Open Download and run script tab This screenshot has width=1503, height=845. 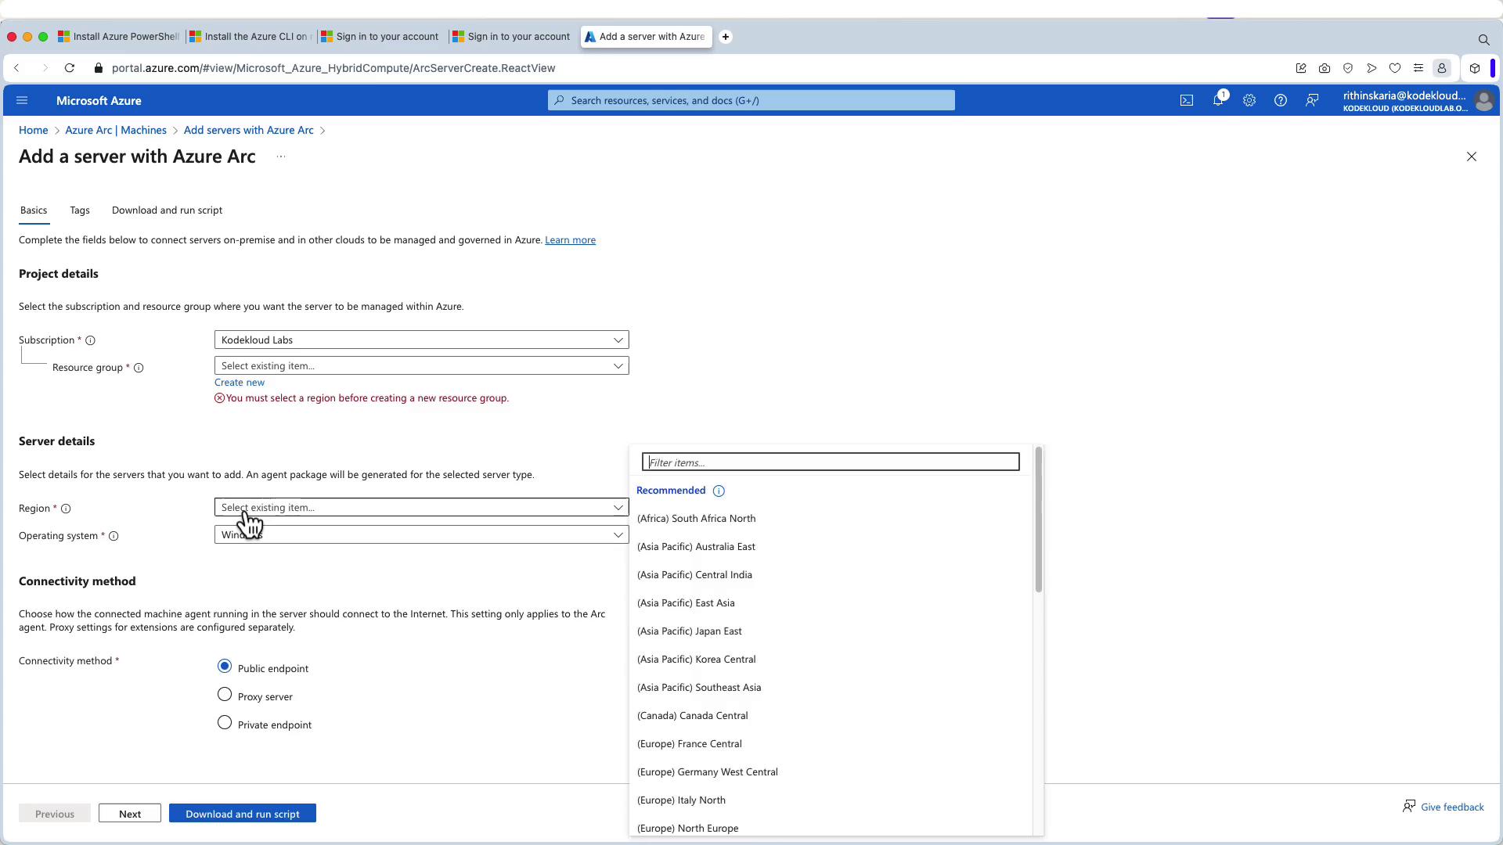tap(167, 210)
